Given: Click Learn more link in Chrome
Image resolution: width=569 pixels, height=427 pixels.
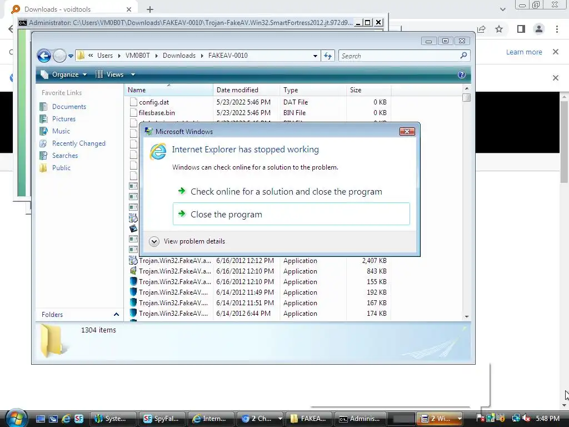Looking at the screenshot, I should (x=524, y=52).
